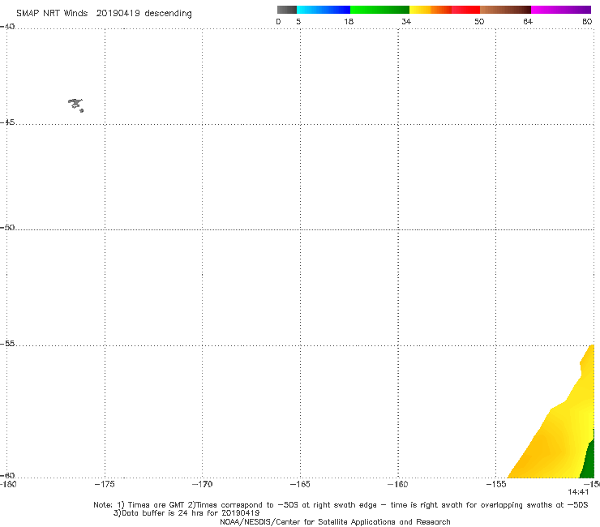Screen dimensions: 600x527
Task: Click the color bar label '5'
Action: click(298, 22)
